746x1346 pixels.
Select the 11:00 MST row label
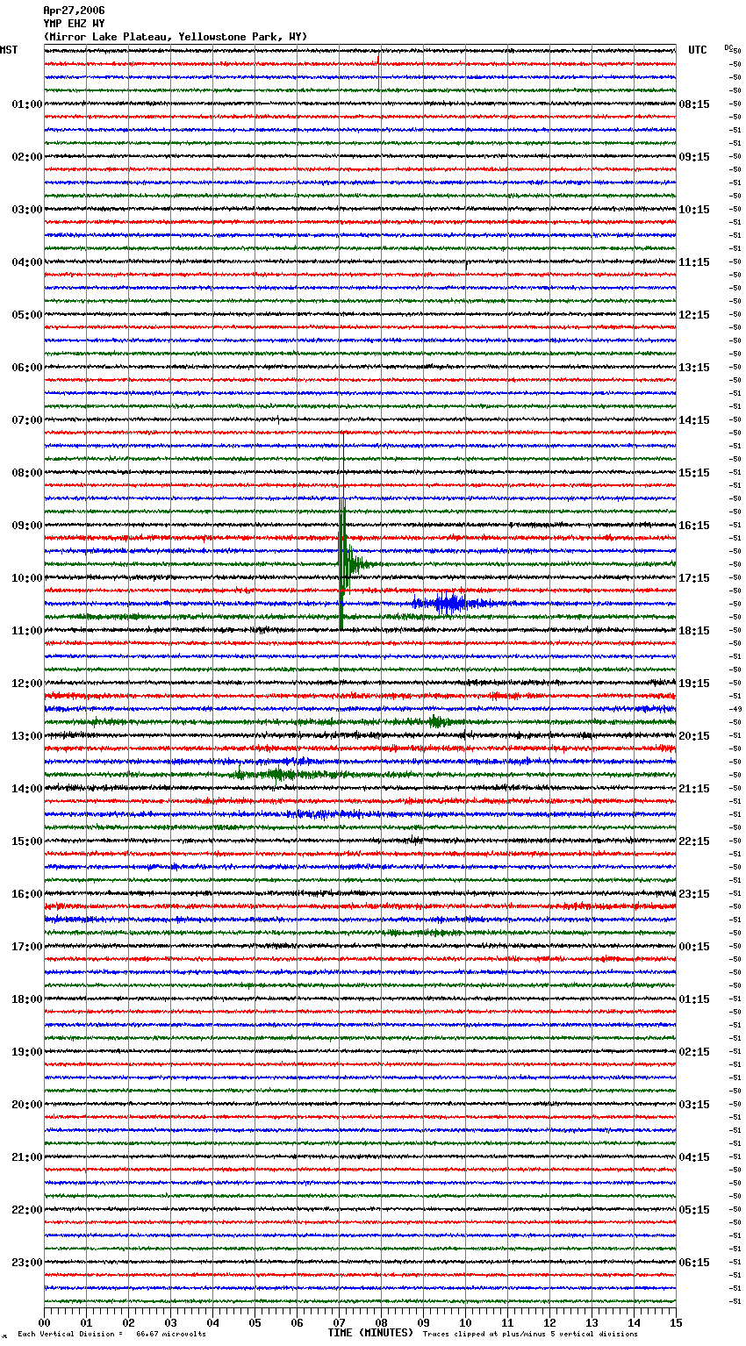(x=27, y=631)
